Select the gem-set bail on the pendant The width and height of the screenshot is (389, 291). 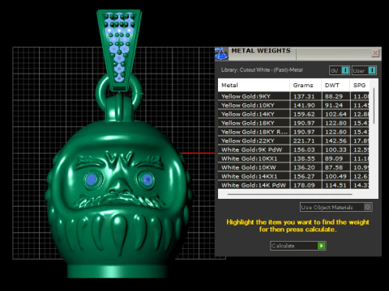[x=119, y=50]
